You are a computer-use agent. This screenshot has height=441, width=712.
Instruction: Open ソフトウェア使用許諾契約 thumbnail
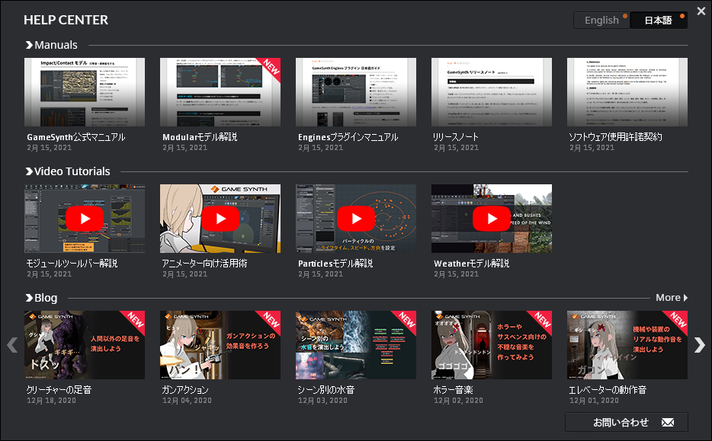(x=627, y=92)
